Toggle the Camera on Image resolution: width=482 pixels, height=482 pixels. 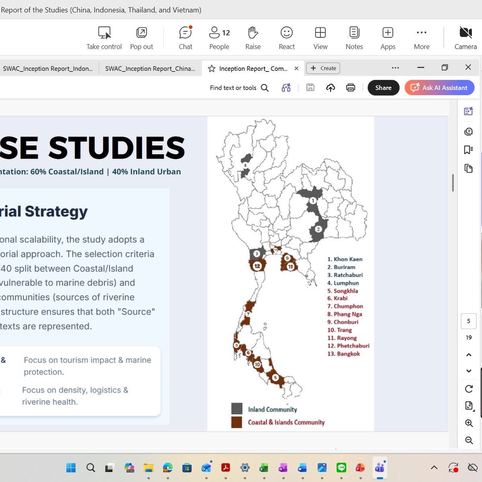pos(465,38)
